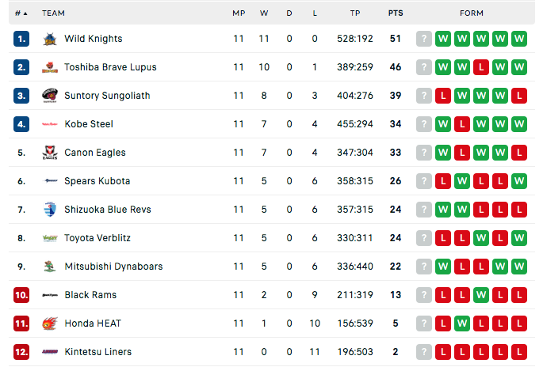Sort standings by PTS column header
The height and width of the screenshot is (367, 543).
click(x=396, y=13)
